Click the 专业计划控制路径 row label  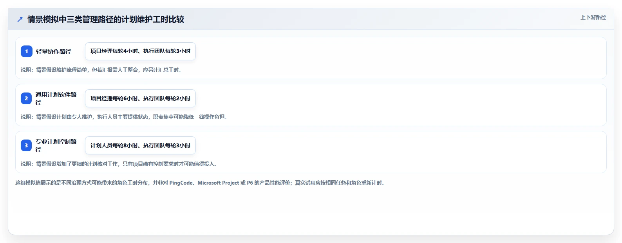pyautogui.click(x=56, y=145)
